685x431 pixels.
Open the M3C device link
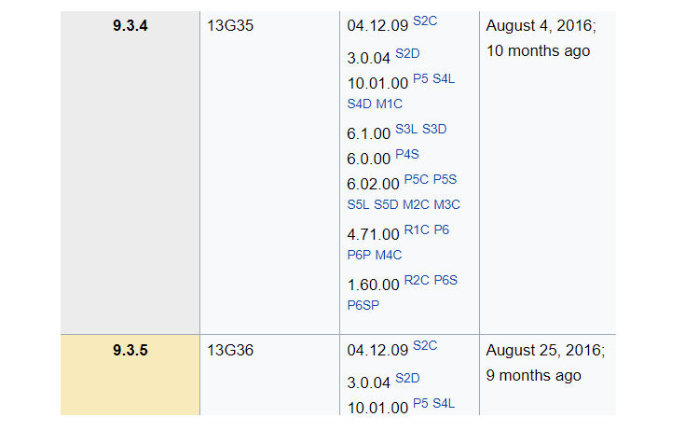coord(447,204)
